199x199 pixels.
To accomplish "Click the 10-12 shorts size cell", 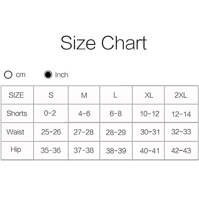I will coord(149,114).
